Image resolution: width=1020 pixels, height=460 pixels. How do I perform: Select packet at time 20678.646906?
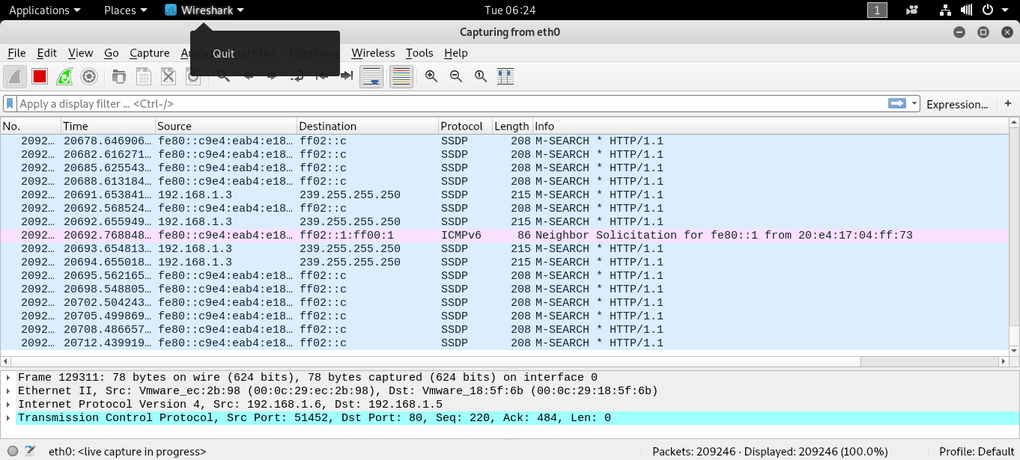(505, 141)
